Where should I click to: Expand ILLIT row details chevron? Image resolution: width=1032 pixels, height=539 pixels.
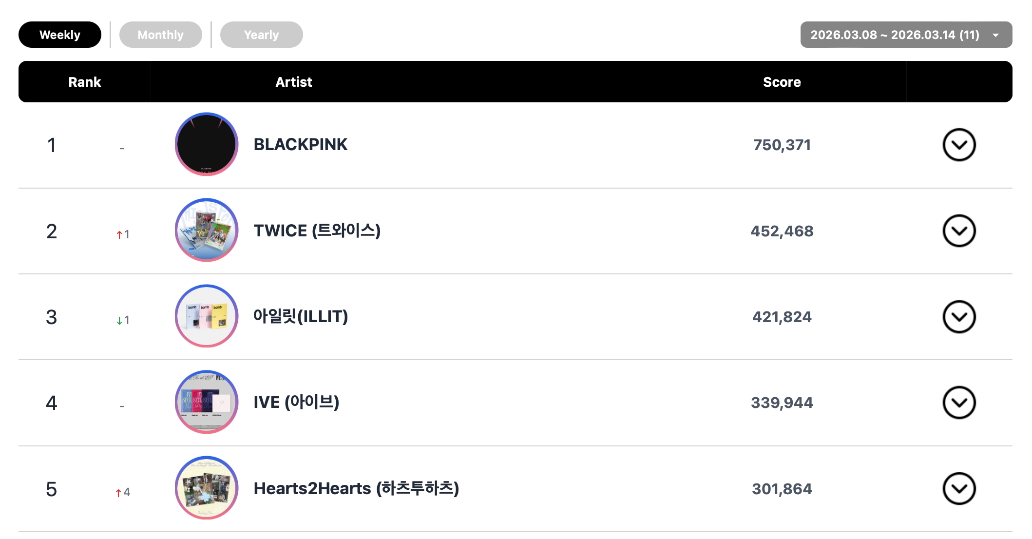coord(958,317)
